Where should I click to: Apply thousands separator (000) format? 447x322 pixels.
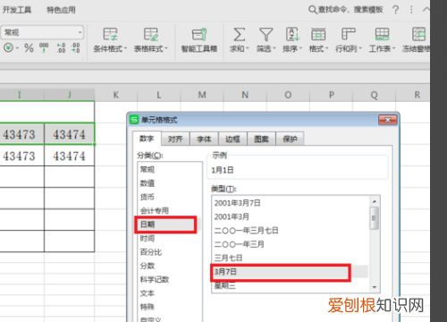[x=44, y=47]
